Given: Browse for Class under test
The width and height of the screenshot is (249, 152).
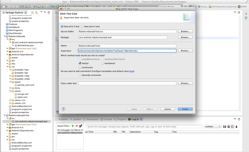Looking at the screenshot, I should (185, 83).
